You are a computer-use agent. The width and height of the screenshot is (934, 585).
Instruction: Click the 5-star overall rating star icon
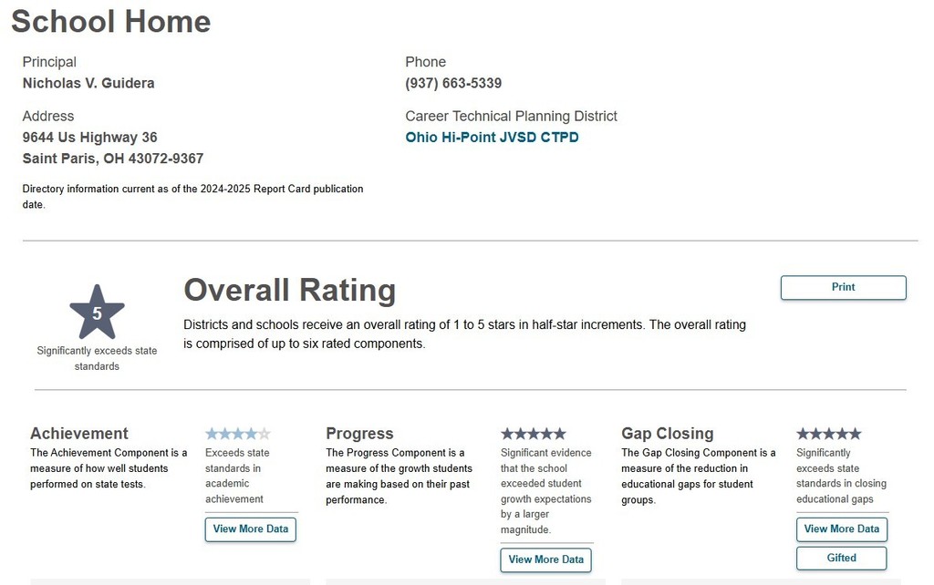(97, 311)
